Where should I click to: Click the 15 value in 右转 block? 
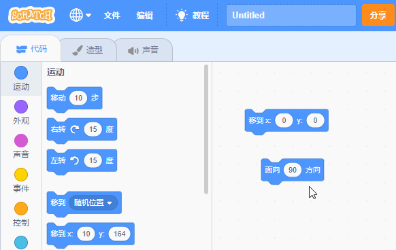pyautogui.click(x=93, y=129)
